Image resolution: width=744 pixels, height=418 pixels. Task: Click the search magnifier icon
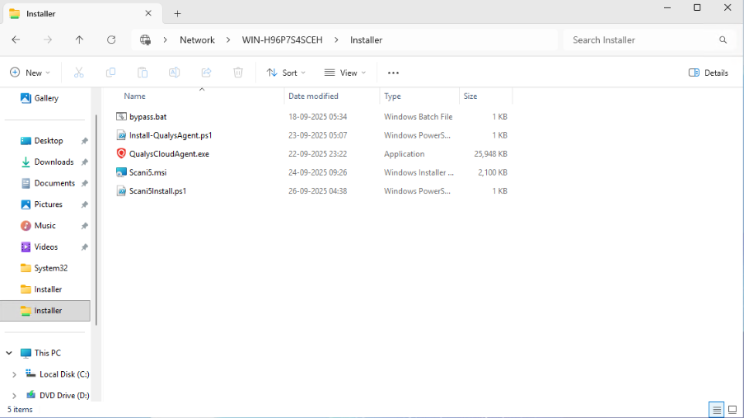[723, 40]
